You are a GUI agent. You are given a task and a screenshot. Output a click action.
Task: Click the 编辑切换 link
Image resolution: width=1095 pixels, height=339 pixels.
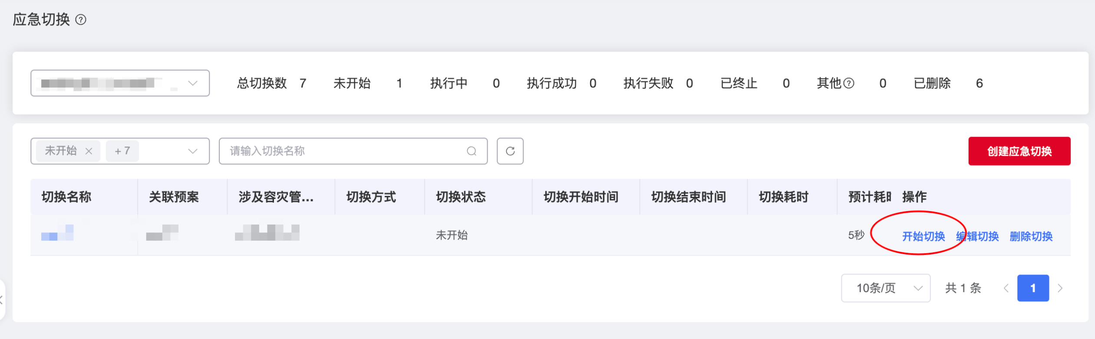pyautogui.click(x=977, y=237)
